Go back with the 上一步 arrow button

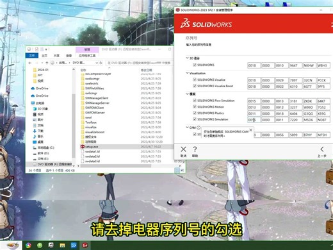click(322, 151)
